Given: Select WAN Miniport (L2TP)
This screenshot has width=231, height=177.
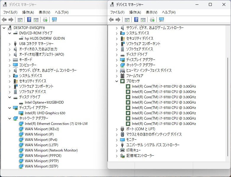Looking at the screenshot, I should point(41,145).
